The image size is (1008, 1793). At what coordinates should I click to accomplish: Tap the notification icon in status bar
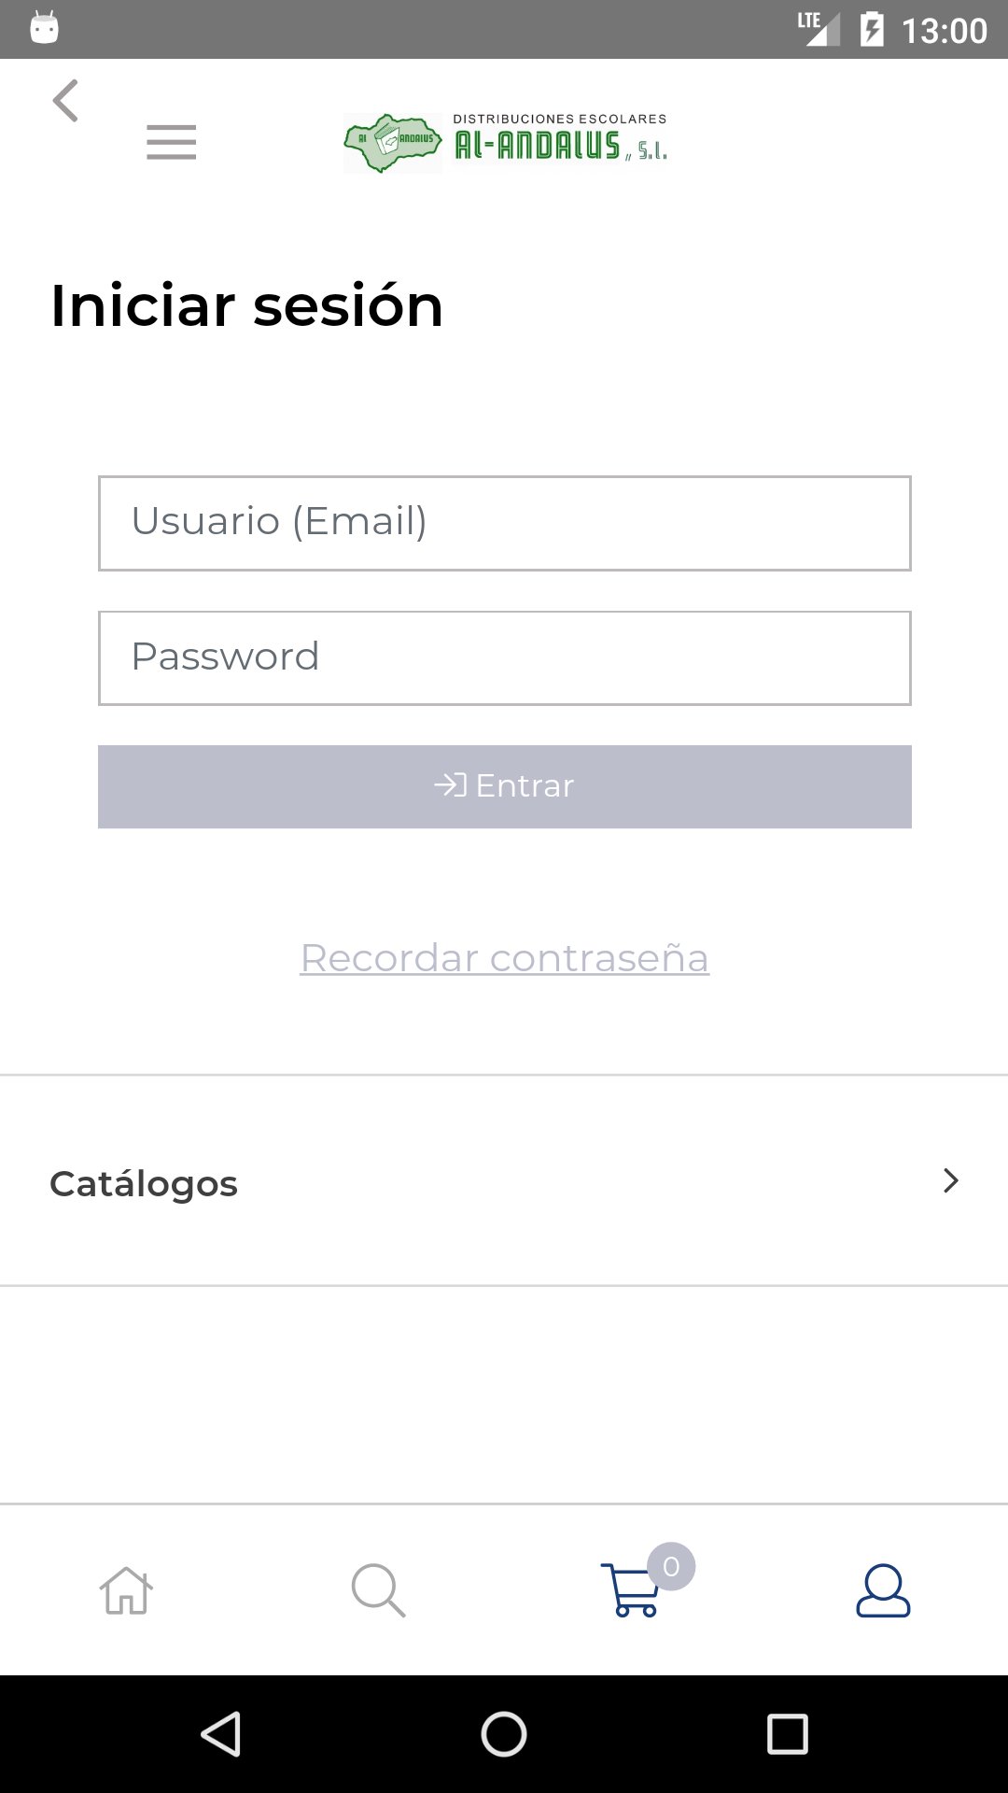(44, 28)
